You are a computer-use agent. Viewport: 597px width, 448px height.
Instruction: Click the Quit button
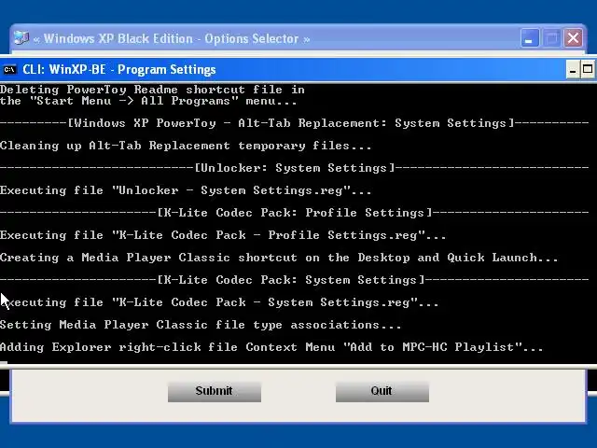[x=382, y=391]
